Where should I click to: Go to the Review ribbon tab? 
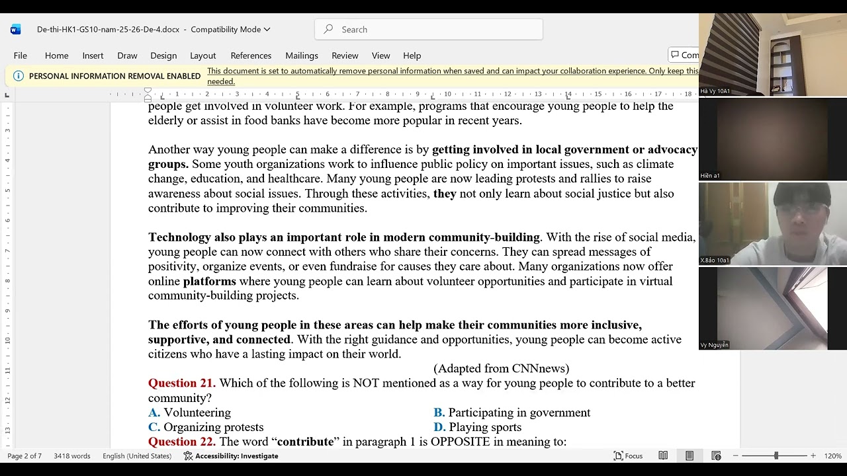pos(345,56)
